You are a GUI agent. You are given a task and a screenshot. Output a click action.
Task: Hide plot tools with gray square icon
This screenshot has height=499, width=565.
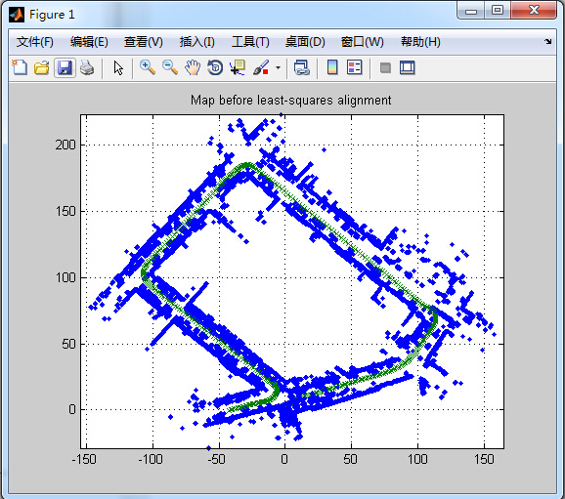click(x=385, y=67)
